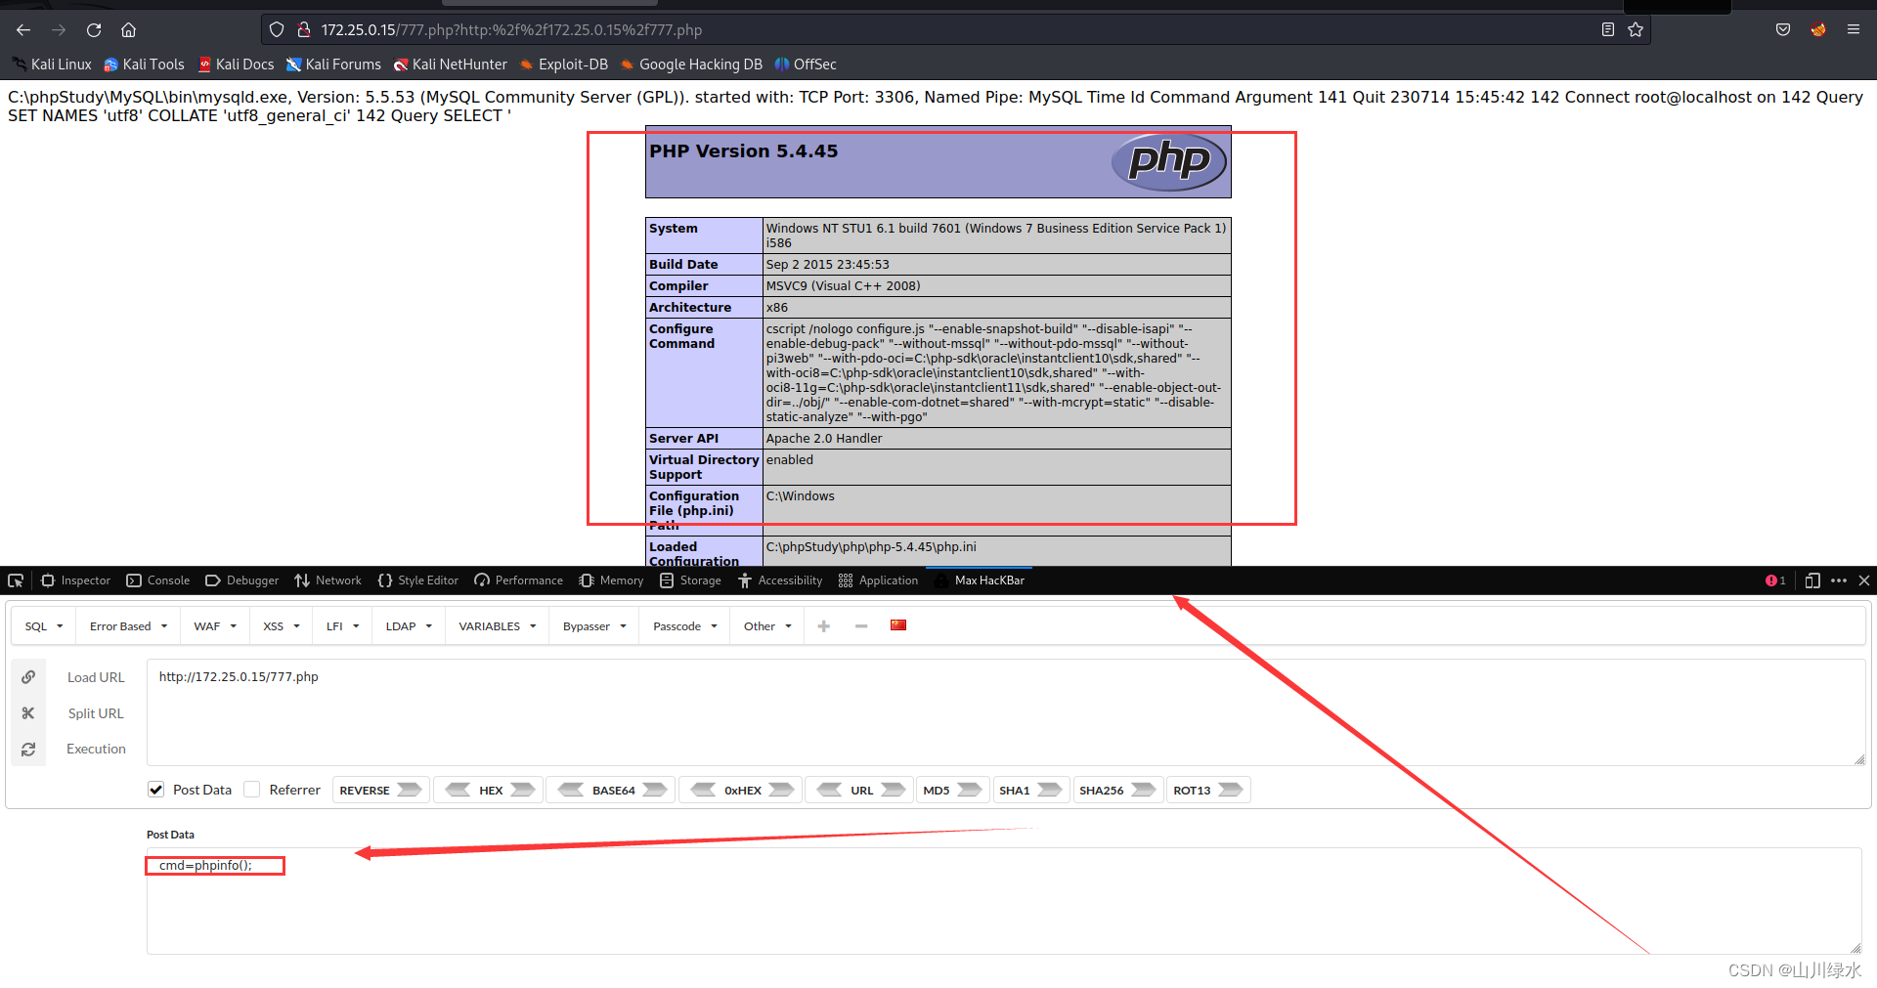Expand the Passcode dropdown
Screen dimensions: 1877x988
[x=685, y=626]
